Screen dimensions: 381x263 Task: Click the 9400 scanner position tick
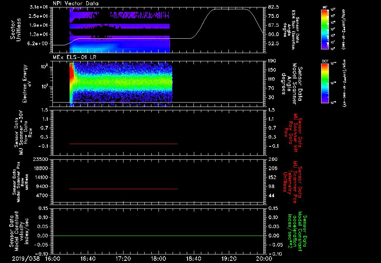tap(42, 186)
